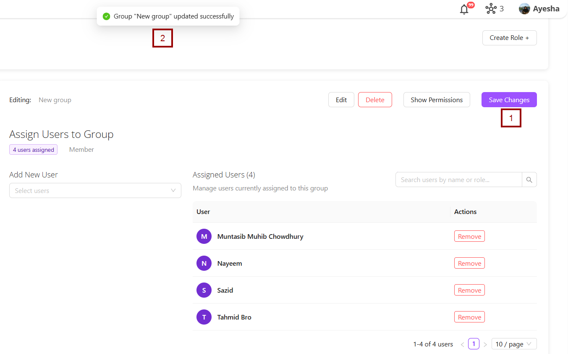The height and width of the screenshot is (354, 568).
Task: Click the network nodes icon
Action: 491,9
